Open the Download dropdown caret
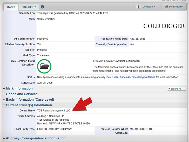This screenshot has width=189, height=142. click(155, 7)
